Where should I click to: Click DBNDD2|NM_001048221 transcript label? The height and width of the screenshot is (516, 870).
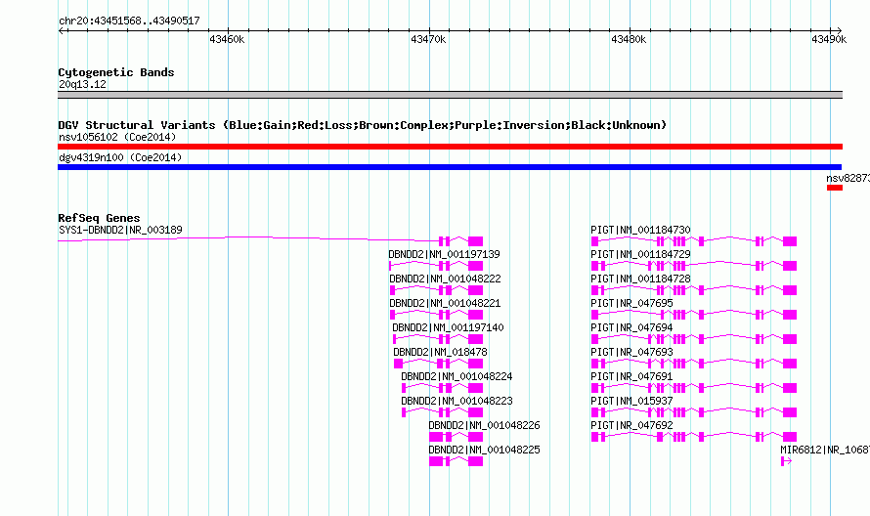pyautogui.click(x=445, y=303)
